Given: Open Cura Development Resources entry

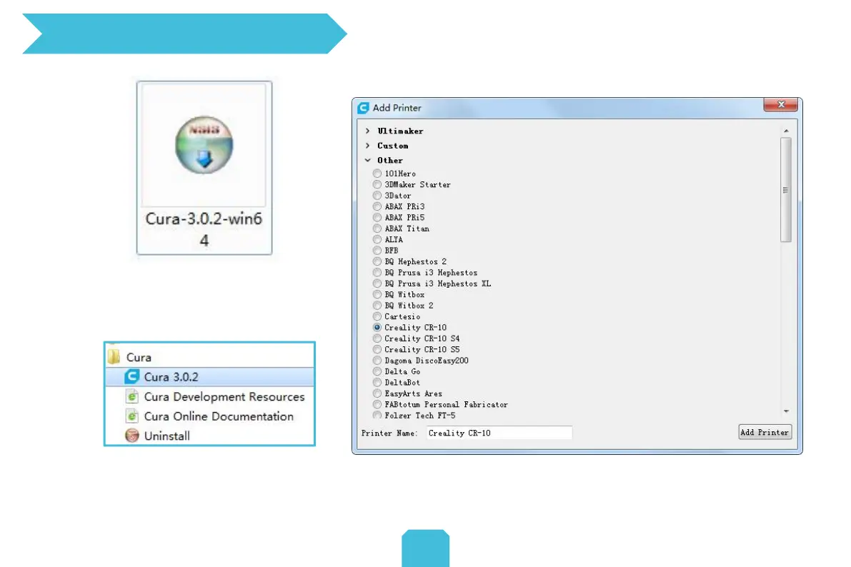Looking at the screenshot, I should 209,396.
